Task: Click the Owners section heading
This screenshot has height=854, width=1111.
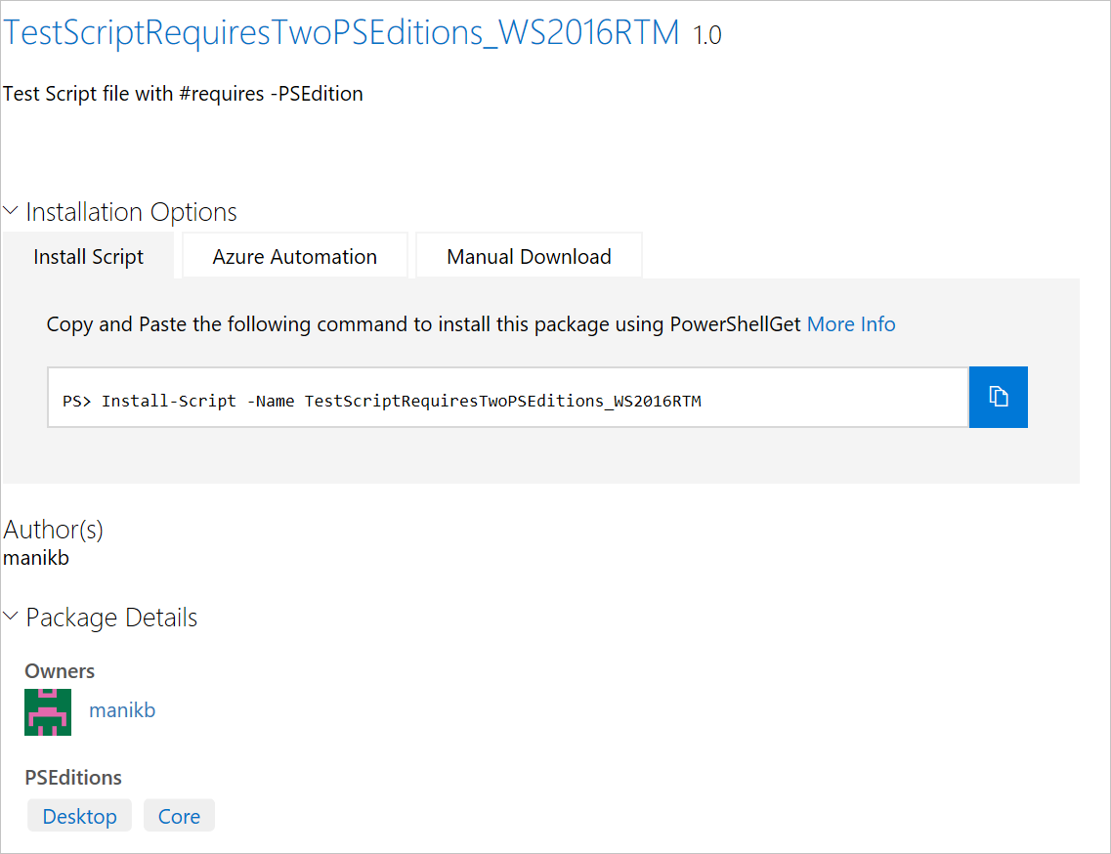Action: tap(60, 670)
